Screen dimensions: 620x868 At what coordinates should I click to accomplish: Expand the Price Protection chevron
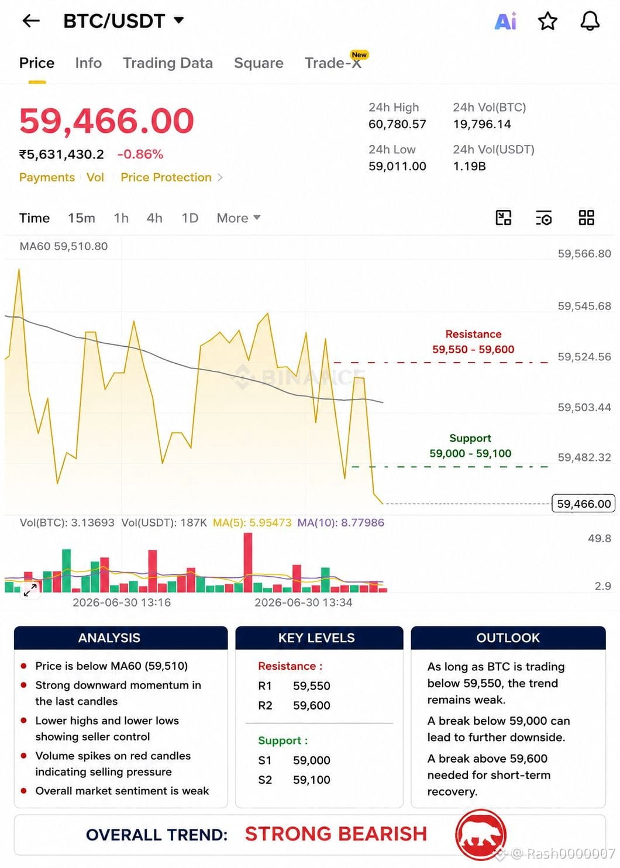coord(220,177)
